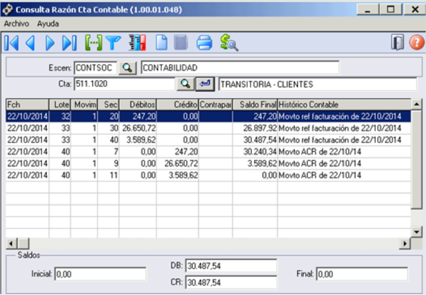Click Lote cell 32 in selected row
The width and height of the screenshot is (426, 295).
[x=59, y=116]
